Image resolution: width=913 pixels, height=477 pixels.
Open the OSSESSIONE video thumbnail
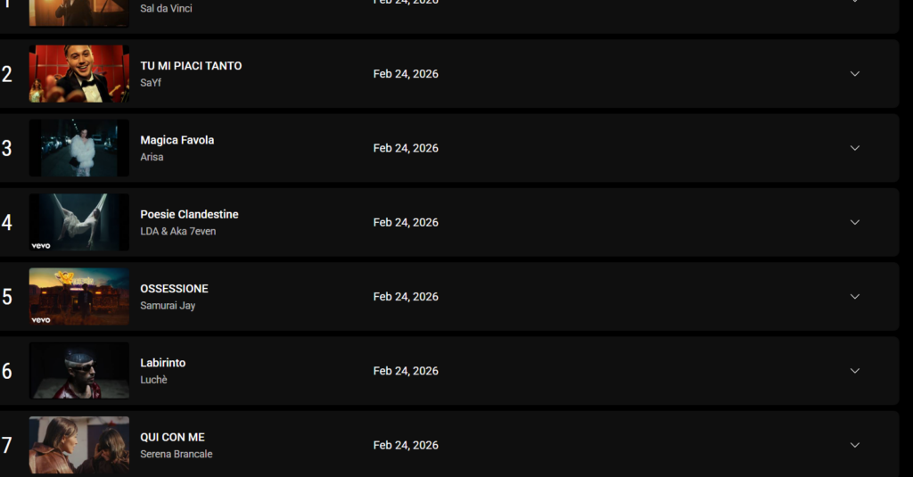click(x=79, y=296)
